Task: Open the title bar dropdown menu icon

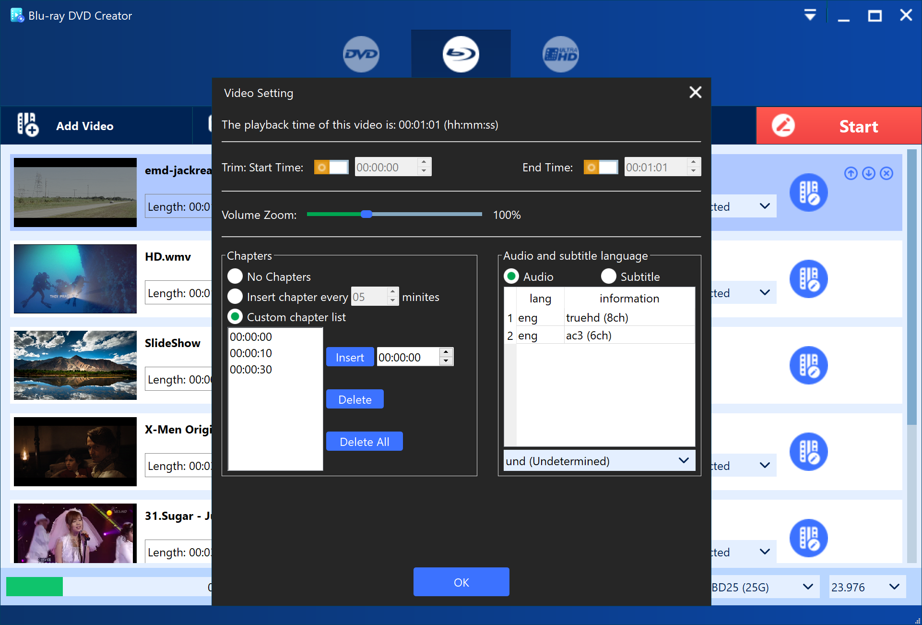Action: [x=810, y=15]
